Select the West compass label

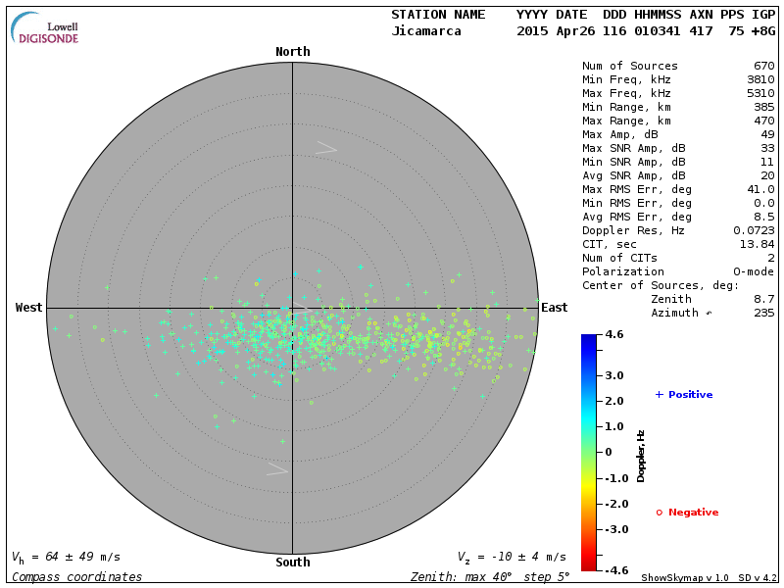[x=29, y=308]
